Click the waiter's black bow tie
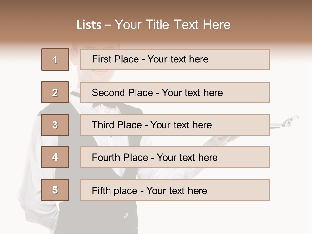312x234 pixels. coord(105,105)
